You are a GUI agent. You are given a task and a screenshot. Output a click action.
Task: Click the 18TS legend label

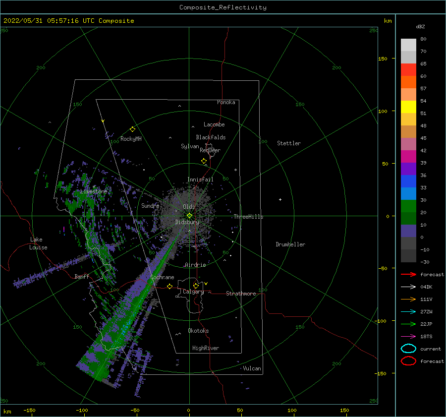pos(426,337)
